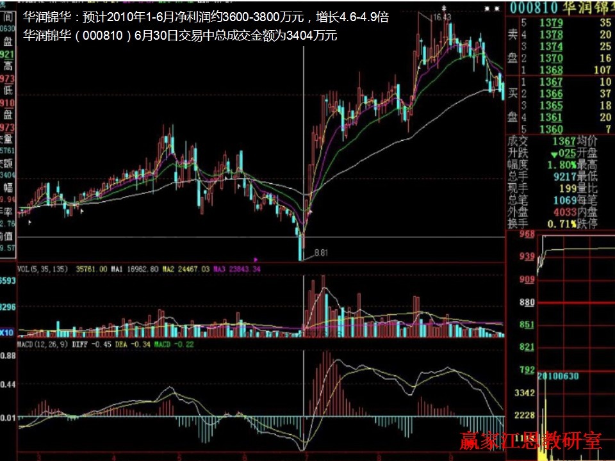The width and height of the screenshot is (615, 461).
Task: Click the 8.81 low price label
Action: (321, 253)
